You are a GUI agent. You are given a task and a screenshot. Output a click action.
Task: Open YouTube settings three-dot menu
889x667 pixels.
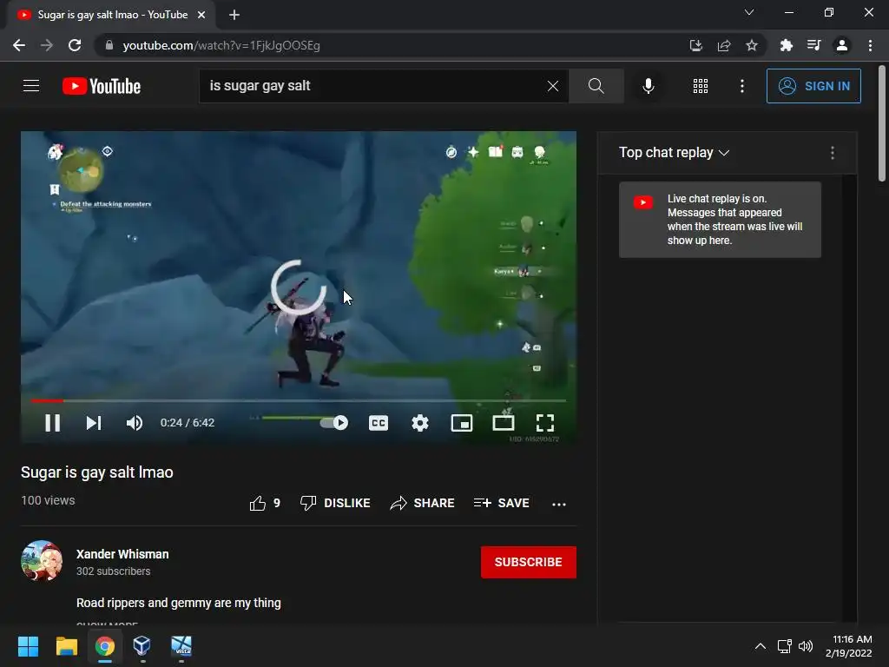pos(742,86)
